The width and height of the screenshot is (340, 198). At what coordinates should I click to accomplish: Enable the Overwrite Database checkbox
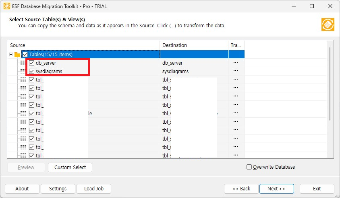click(x=249, y=167)
